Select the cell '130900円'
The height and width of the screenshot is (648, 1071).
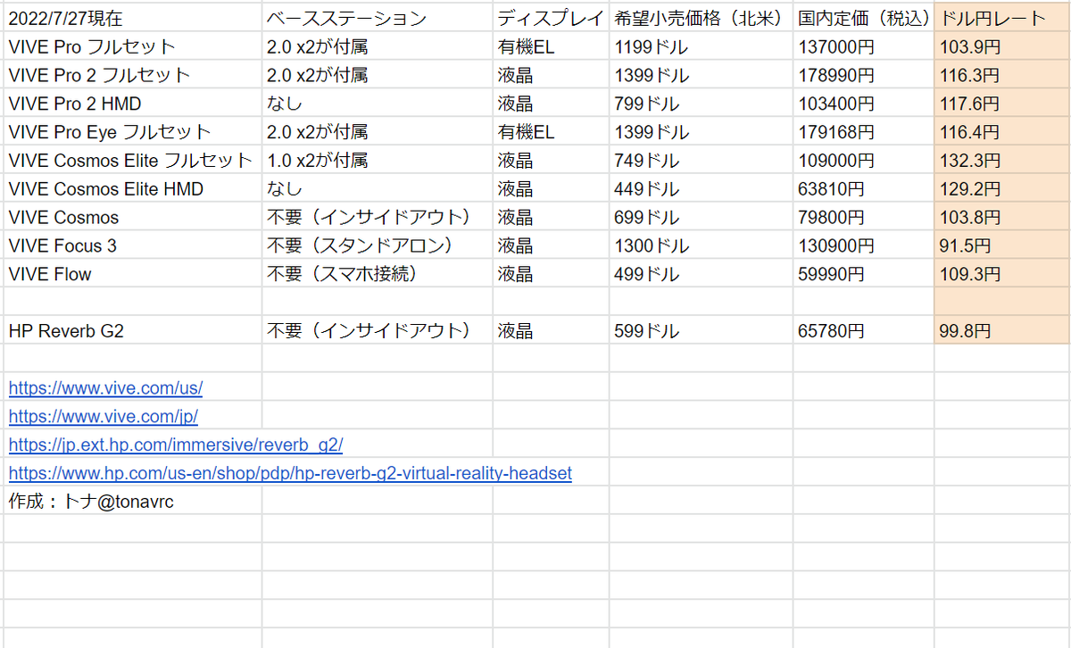(x=864, y=246)
